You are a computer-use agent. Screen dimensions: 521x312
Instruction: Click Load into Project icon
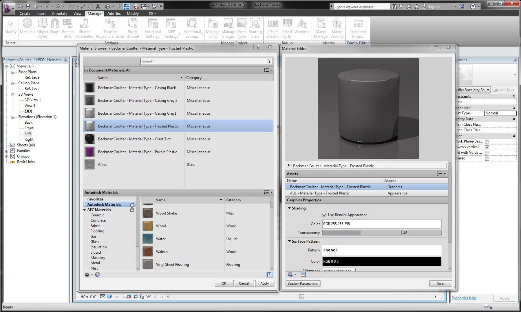358,28
